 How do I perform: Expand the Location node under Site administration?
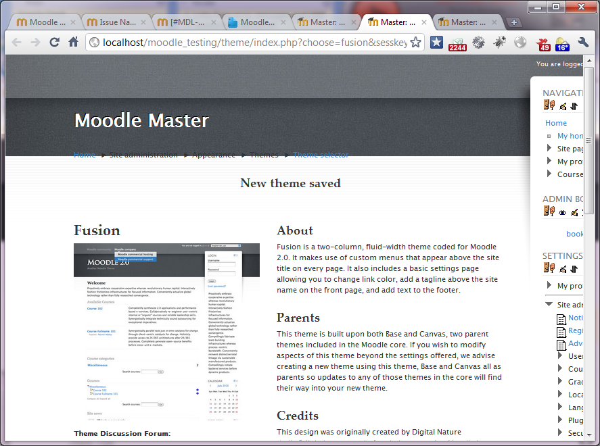coord(560,394)
